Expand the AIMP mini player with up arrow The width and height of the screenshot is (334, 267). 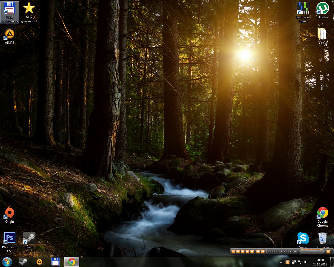tap(328, 251)
